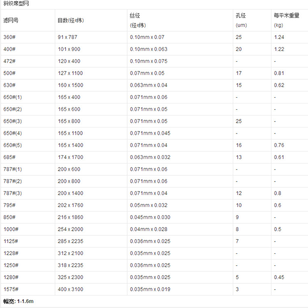
Task: Select the 360# filter number cell
Action: [x=9, y=37]
